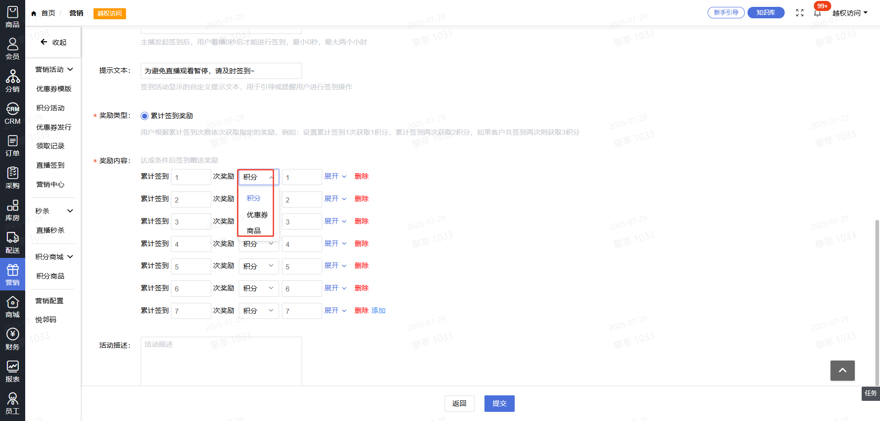Collapse the 营销活动 sidebar group

point(54,70)
